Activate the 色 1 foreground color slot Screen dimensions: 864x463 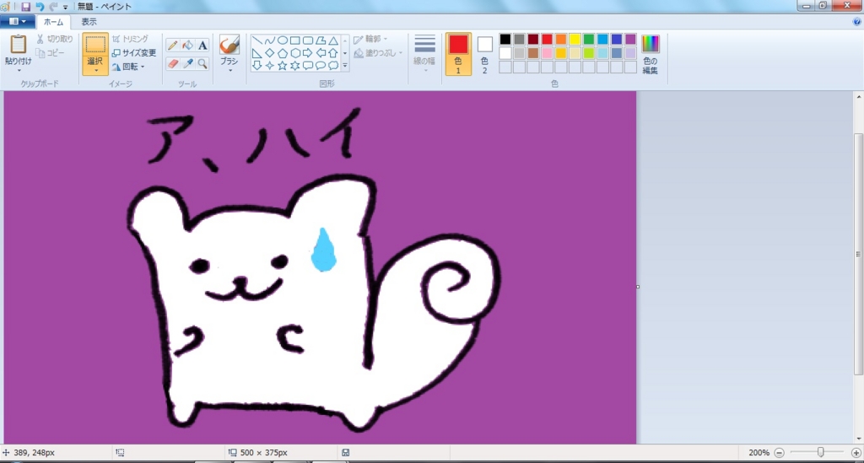point(458,54)
